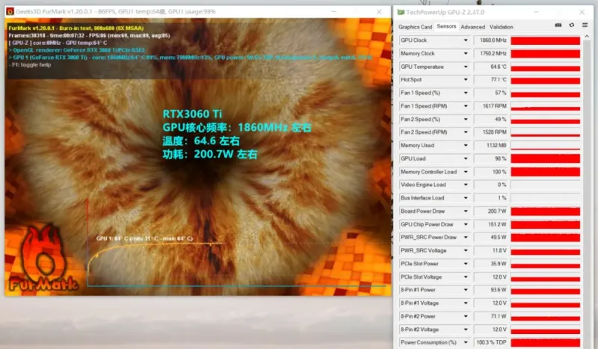Expand the GPU Chip Power Draw dropdown
This screenshot has width=598, height=349.
pos(466,225)
